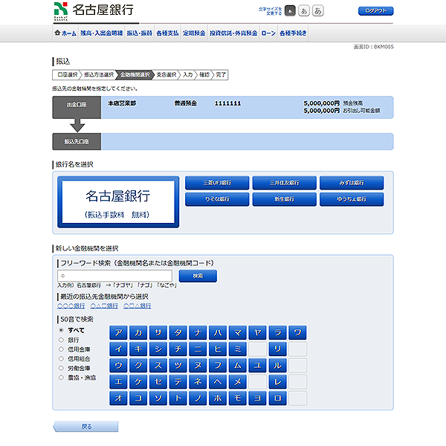Select the large font size button

tap(317, 11)
